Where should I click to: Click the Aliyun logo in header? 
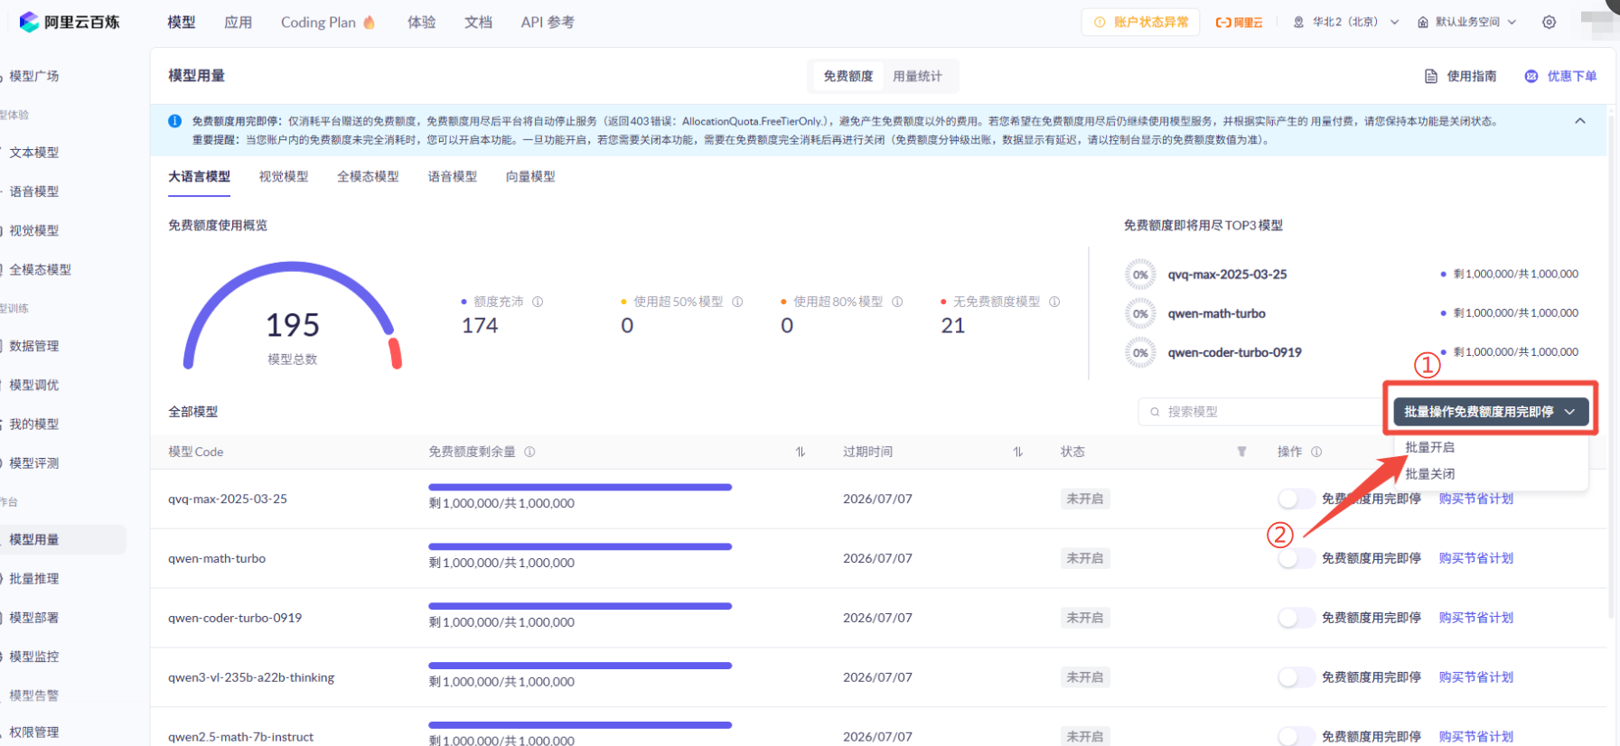click(1239, 22)
